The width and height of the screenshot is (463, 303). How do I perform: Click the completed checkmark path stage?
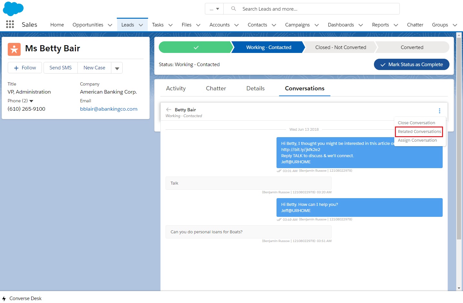pos(196,47)
